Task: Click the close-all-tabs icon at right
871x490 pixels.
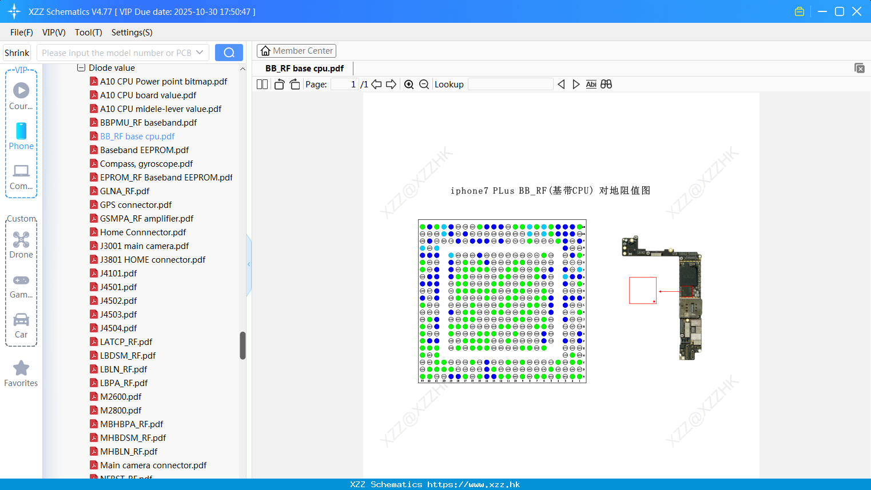Action: [859, 68]
